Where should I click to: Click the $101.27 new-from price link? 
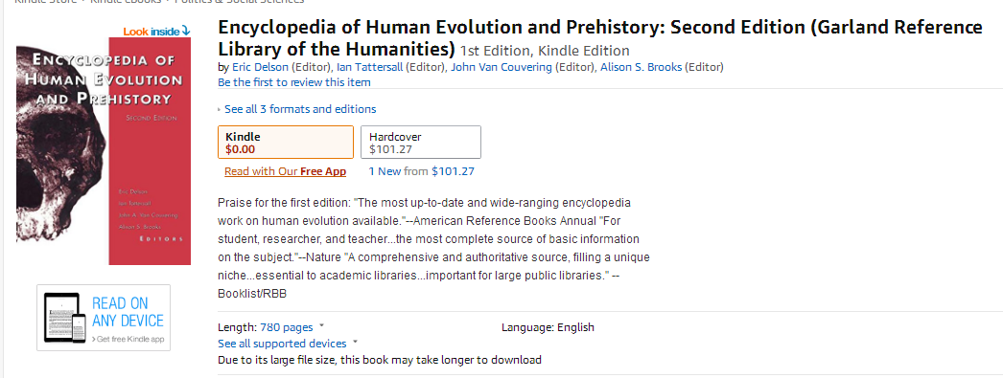click(453, 171)
